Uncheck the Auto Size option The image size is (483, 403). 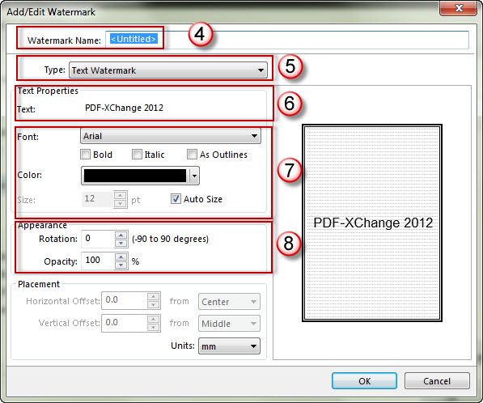point(176,199)
